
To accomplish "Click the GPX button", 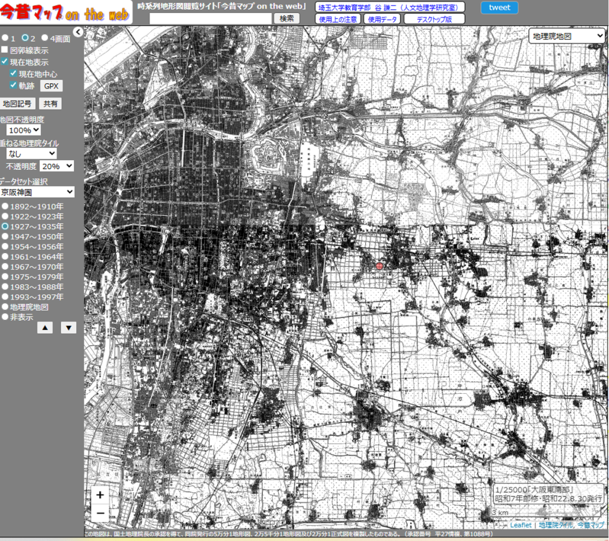I will (51, 86).
